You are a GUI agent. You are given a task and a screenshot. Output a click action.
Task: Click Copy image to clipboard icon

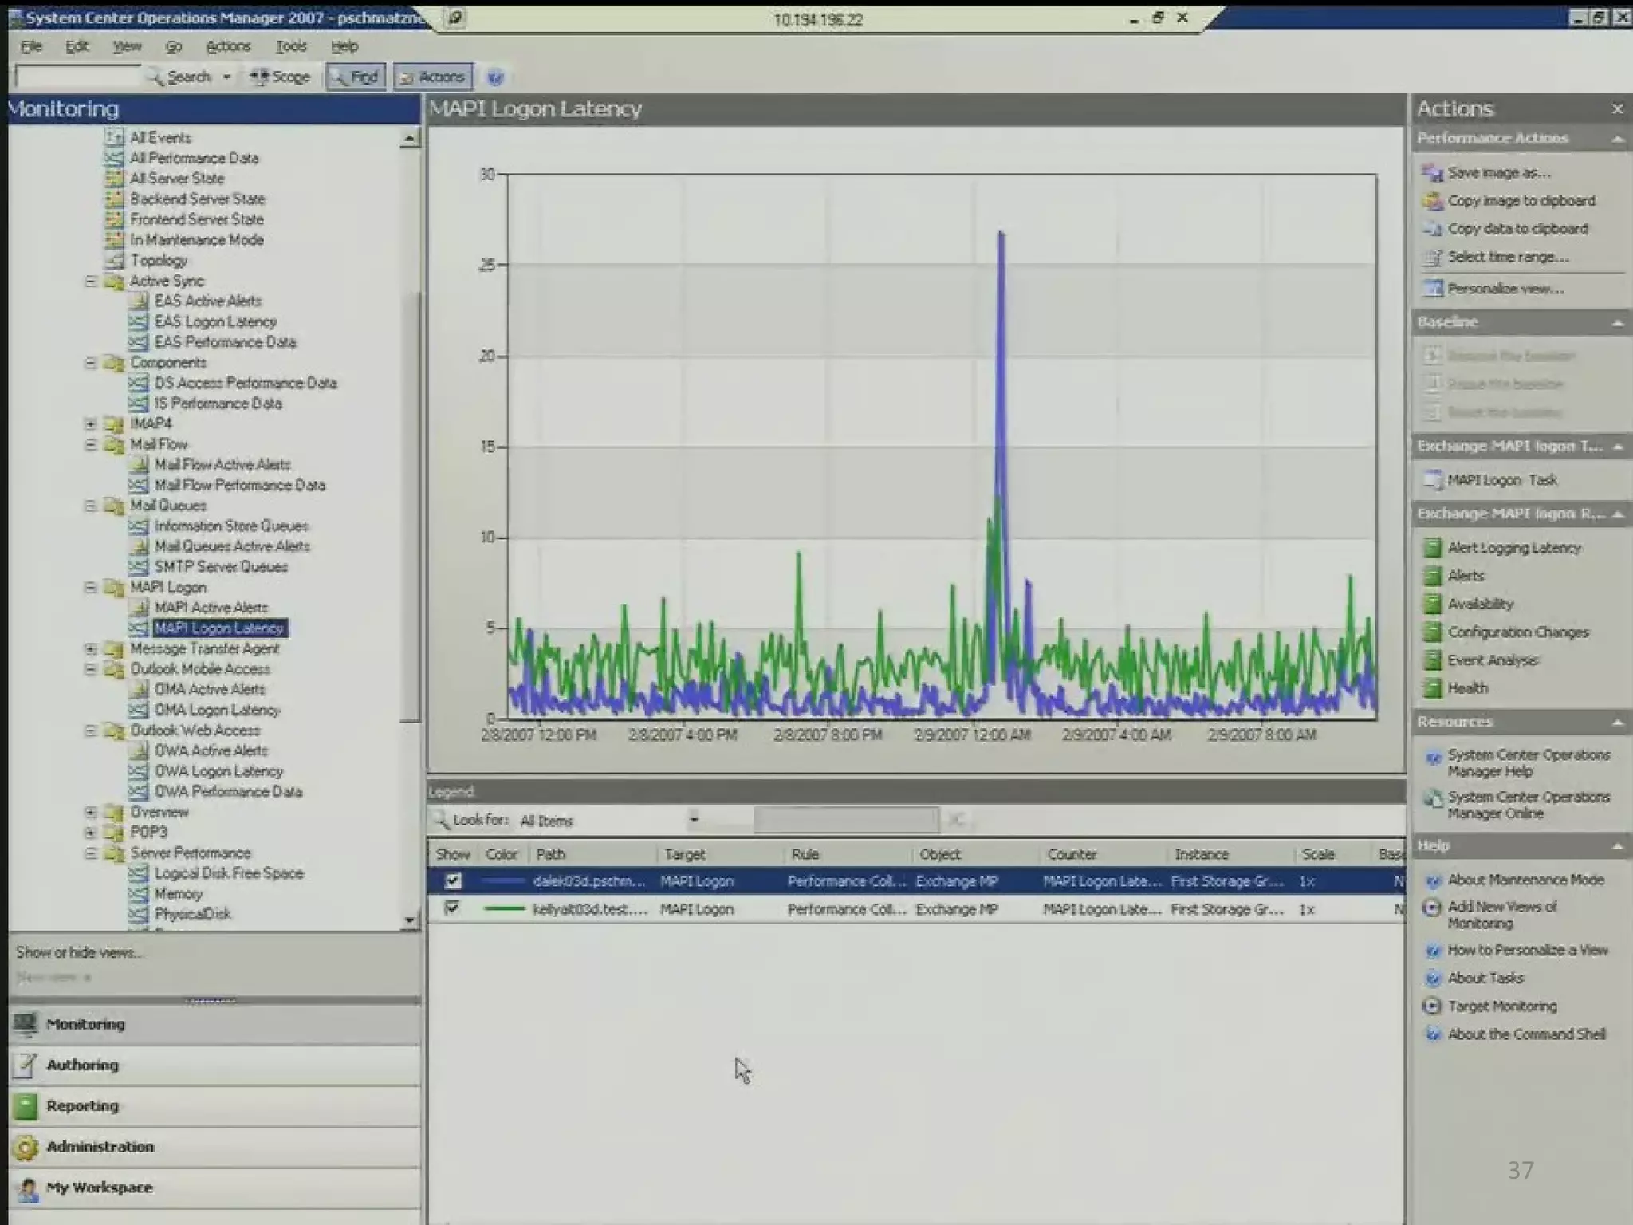pos(1433,201)
